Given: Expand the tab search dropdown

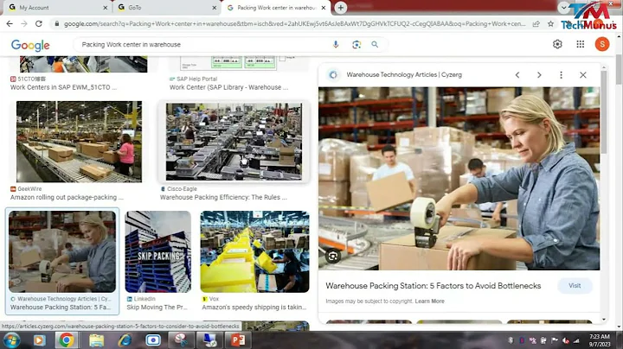Looking at the screenshot, I should (563, 8).
